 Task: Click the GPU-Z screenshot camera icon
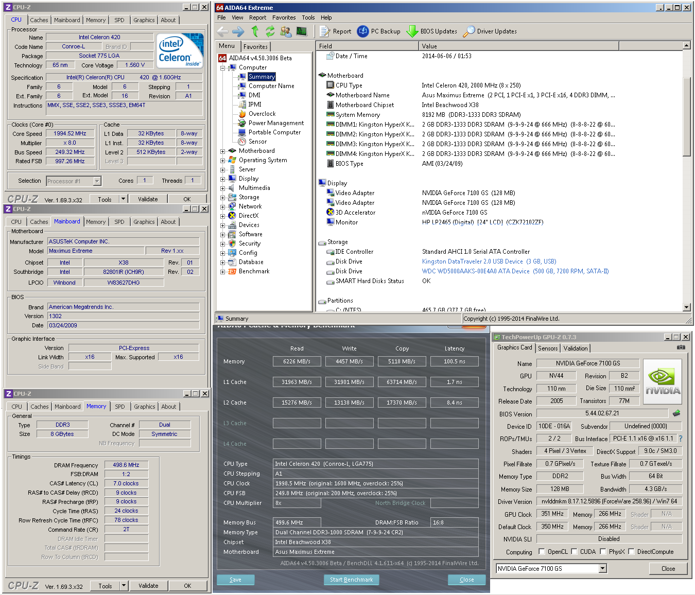[681, 347]
